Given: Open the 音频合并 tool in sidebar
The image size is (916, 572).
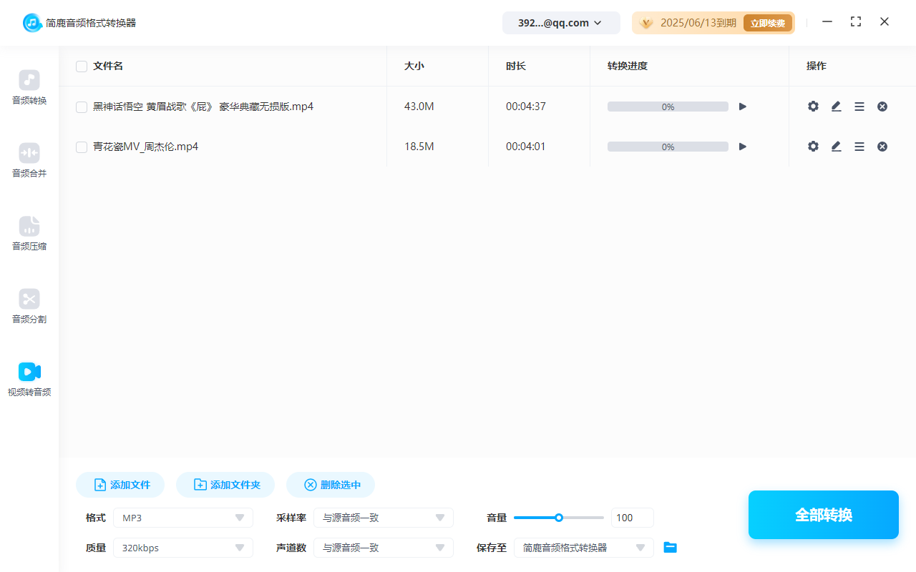Looking at the screenshot, I should pyautogui.click(x=29, y=160).
